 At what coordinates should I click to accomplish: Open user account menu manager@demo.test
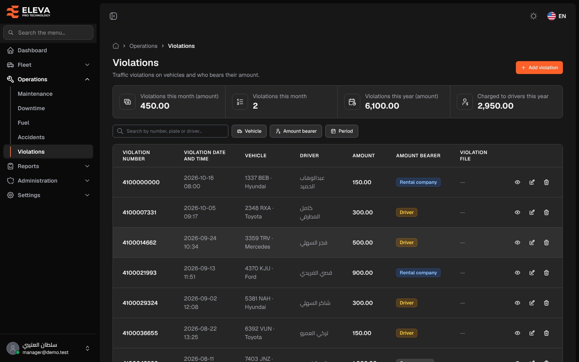click(x=48, y=348)
